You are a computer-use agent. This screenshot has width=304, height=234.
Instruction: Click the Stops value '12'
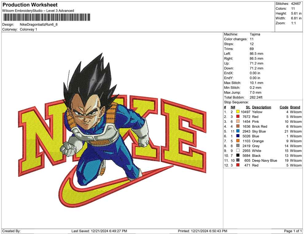pyautogui.click(x=251, y=44)
